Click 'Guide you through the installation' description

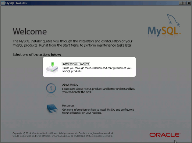click(97, 70)
